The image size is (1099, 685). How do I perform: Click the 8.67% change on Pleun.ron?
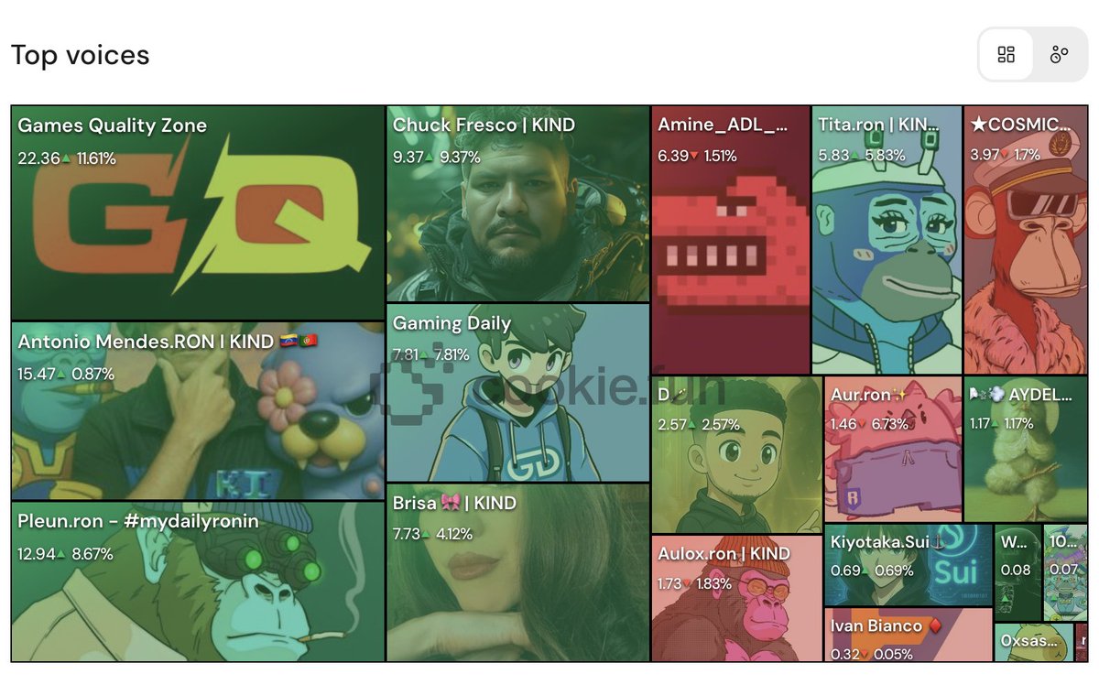tap(92, 554)
